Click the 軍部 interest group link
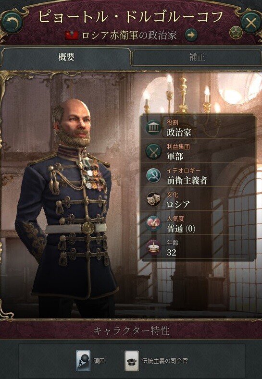 pyautogui.click(x=175, y=156)
